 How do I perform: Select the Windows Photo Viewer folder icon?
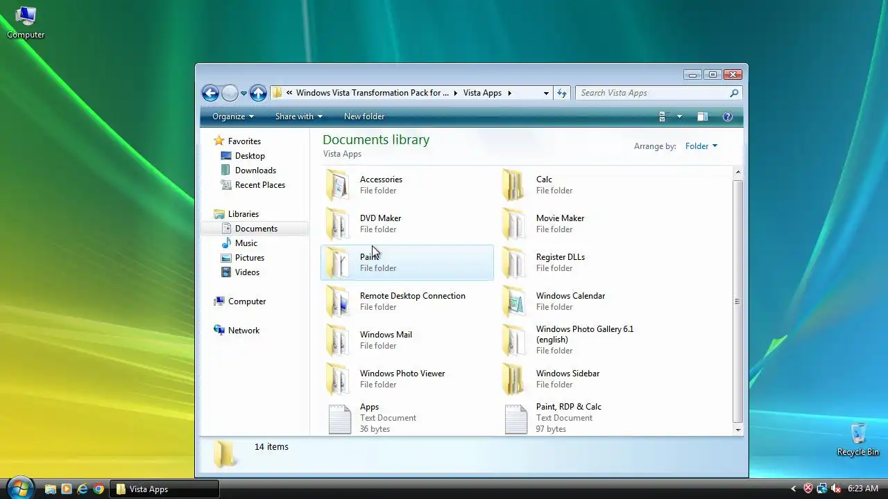(339, 379)
